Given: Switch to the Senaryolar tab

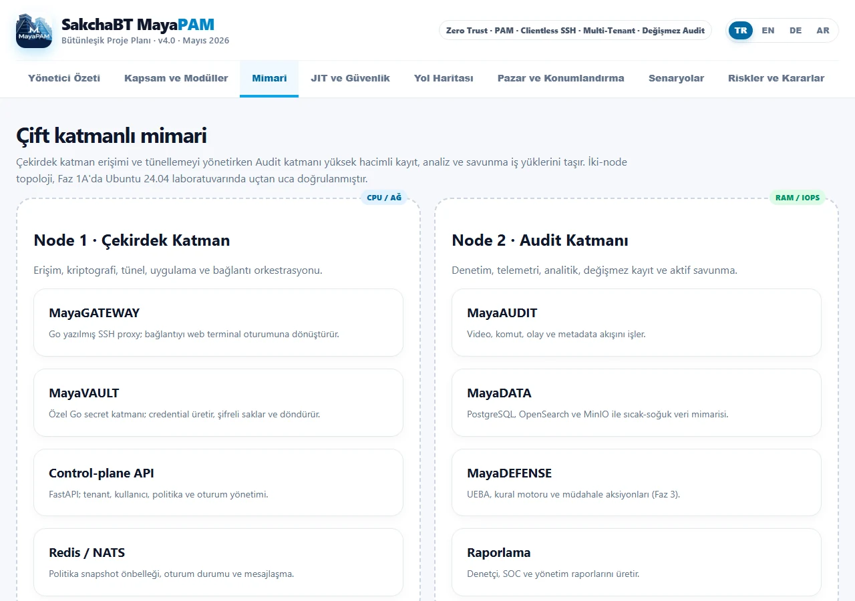Looking at the screenshot, I should [x=676, y=78].
